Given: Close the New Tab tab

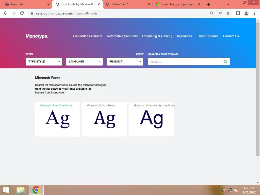Looking at the screenshot, I should 48,4.
